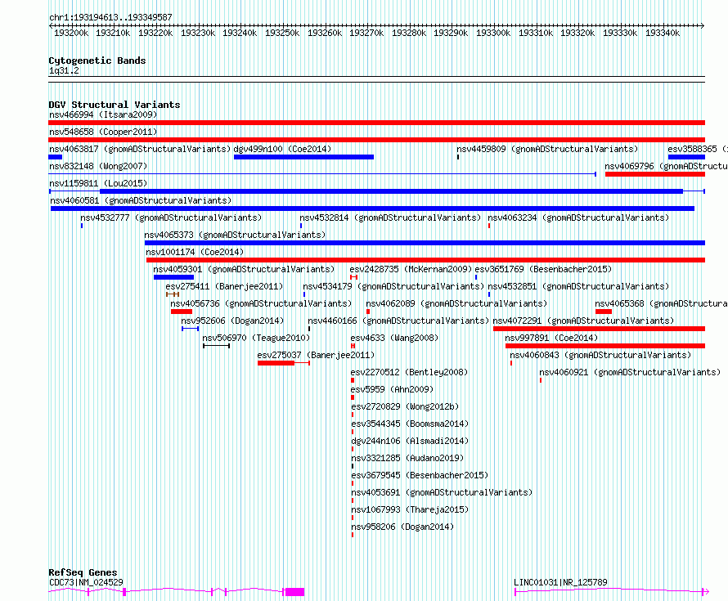Click esv3679545 (Besenbacher2015) label
The image size is (728, 601).
pyautogui.click(x=420, y=475)
